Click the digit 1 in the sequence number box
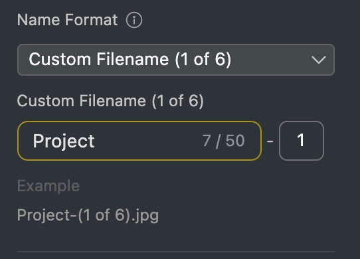360x259 pixels. 301,140
